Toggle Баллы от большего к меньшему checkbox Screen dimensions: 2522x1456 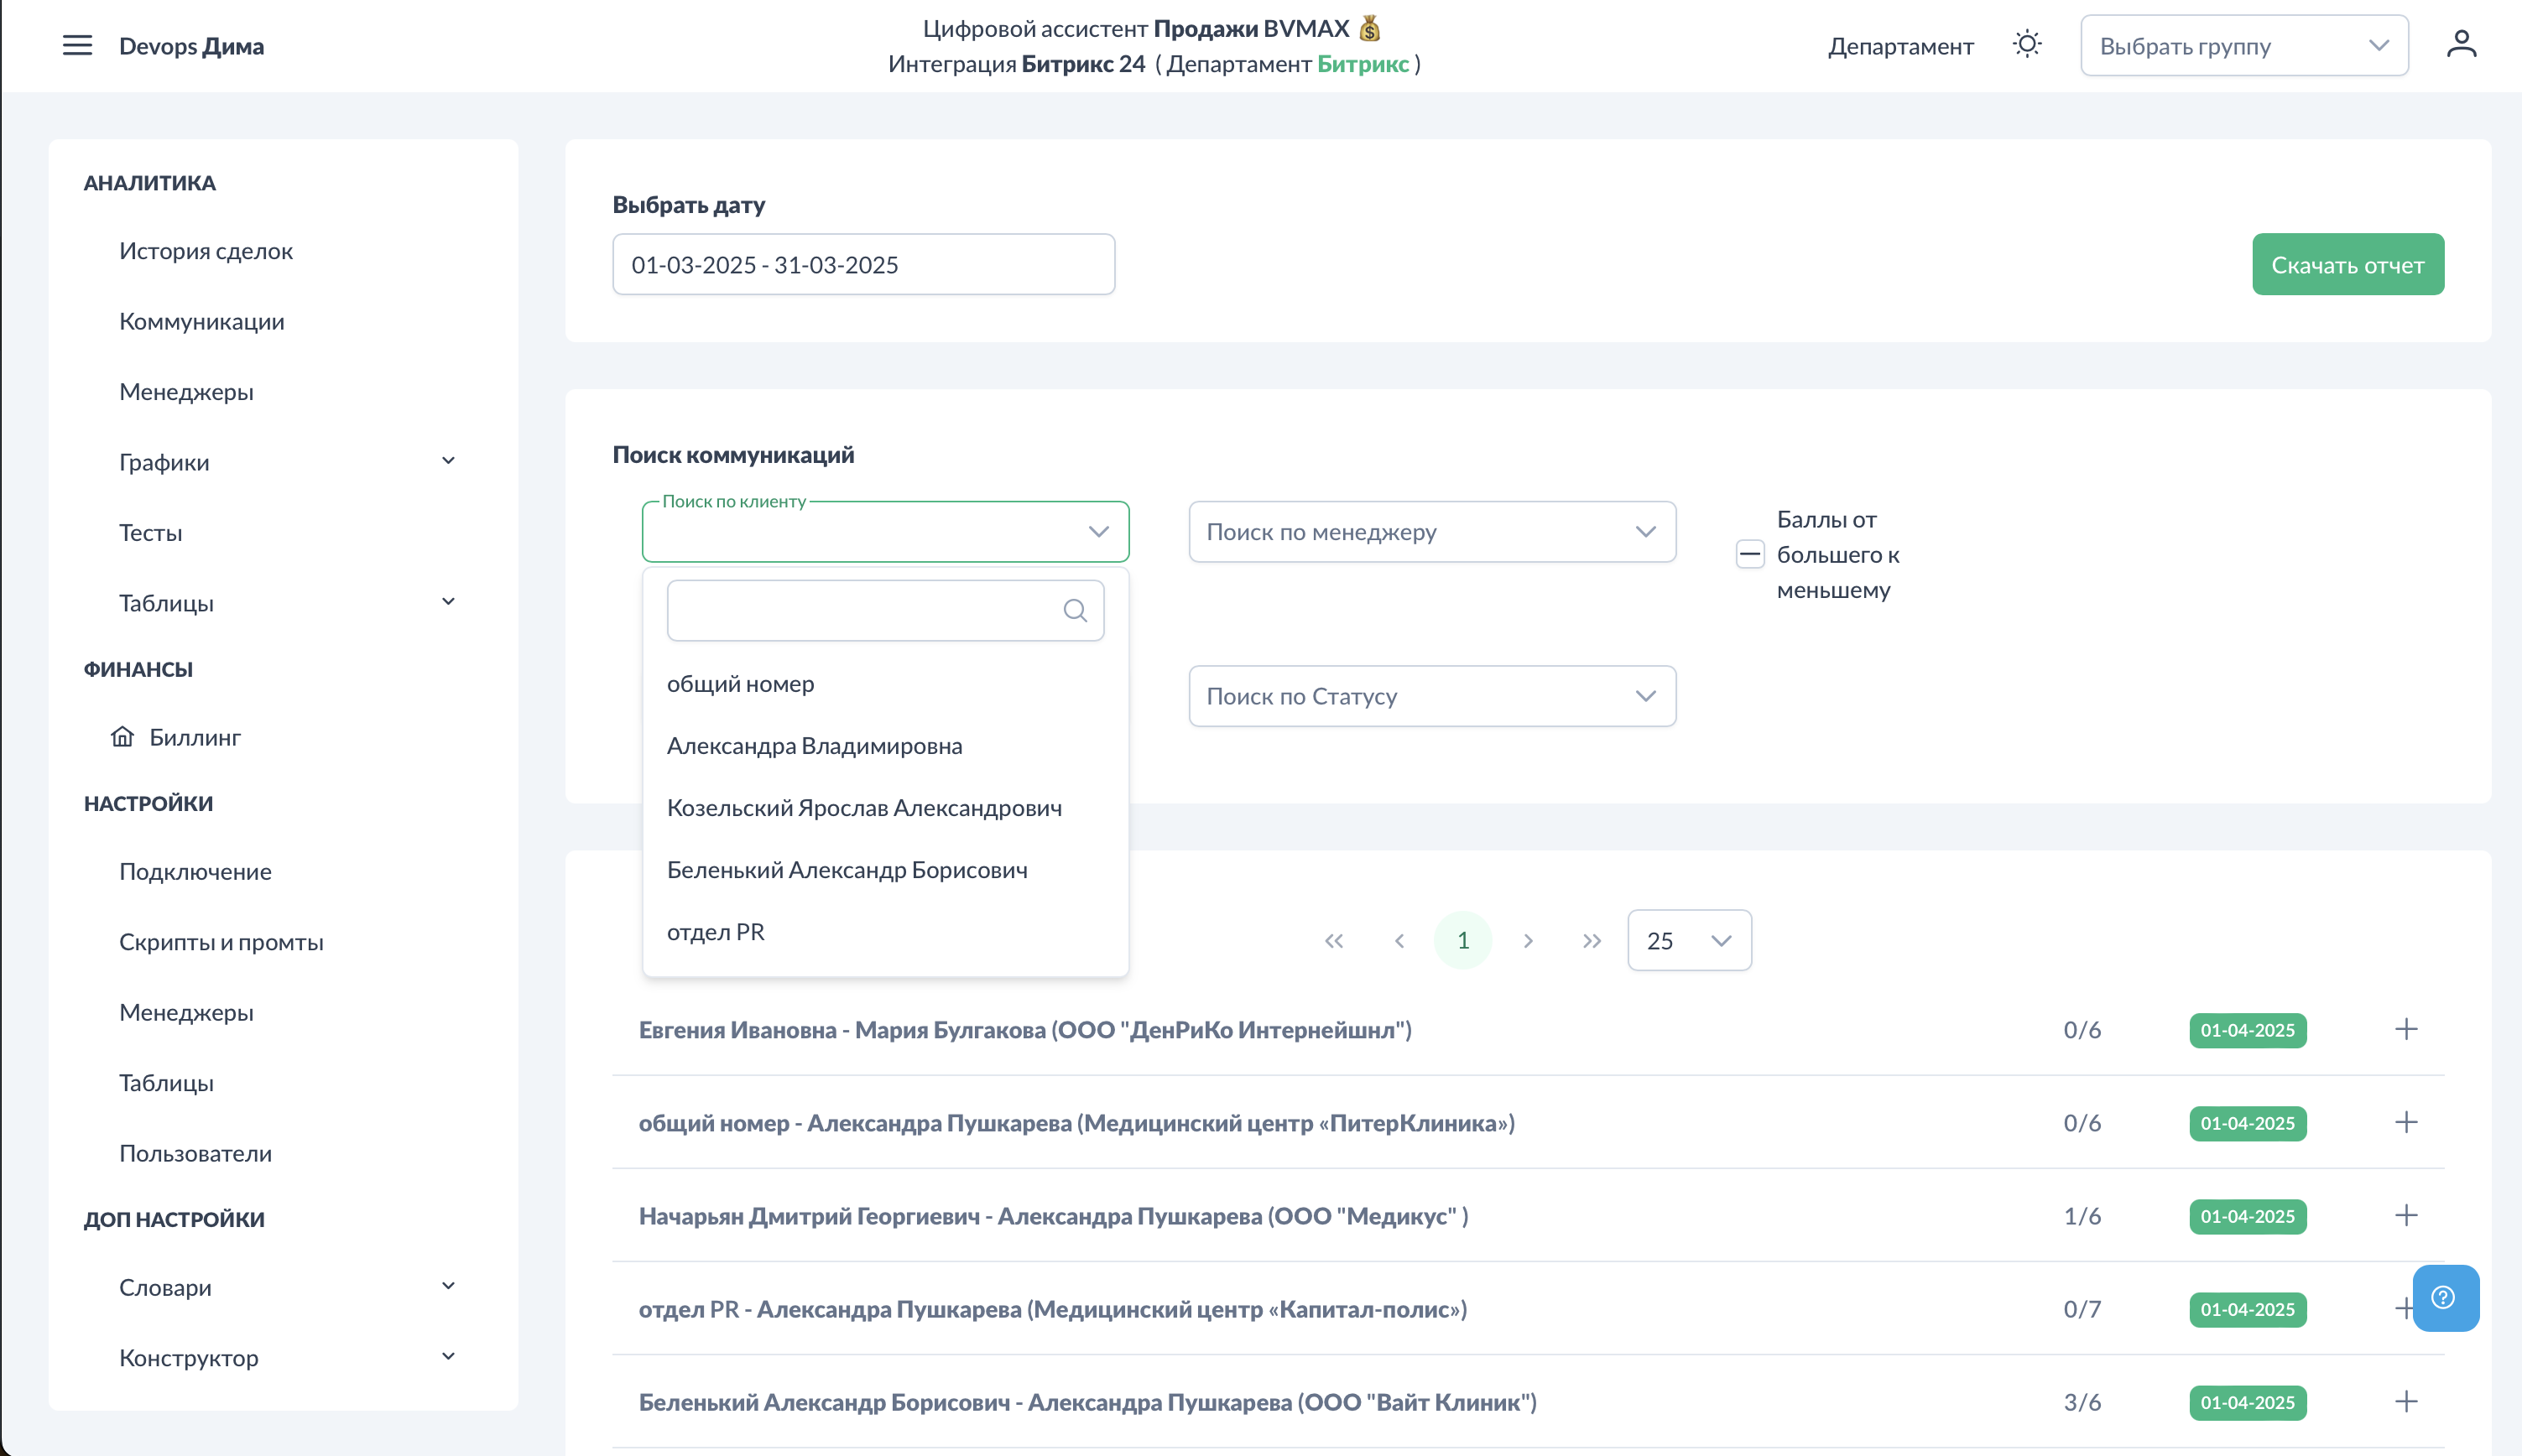(1750, 554)
